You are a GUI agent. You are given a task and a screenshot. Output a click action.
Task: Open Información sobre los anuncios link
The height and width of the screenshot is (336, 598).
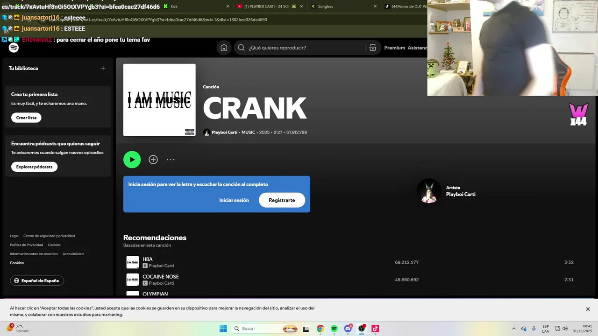tap(34, 254)
